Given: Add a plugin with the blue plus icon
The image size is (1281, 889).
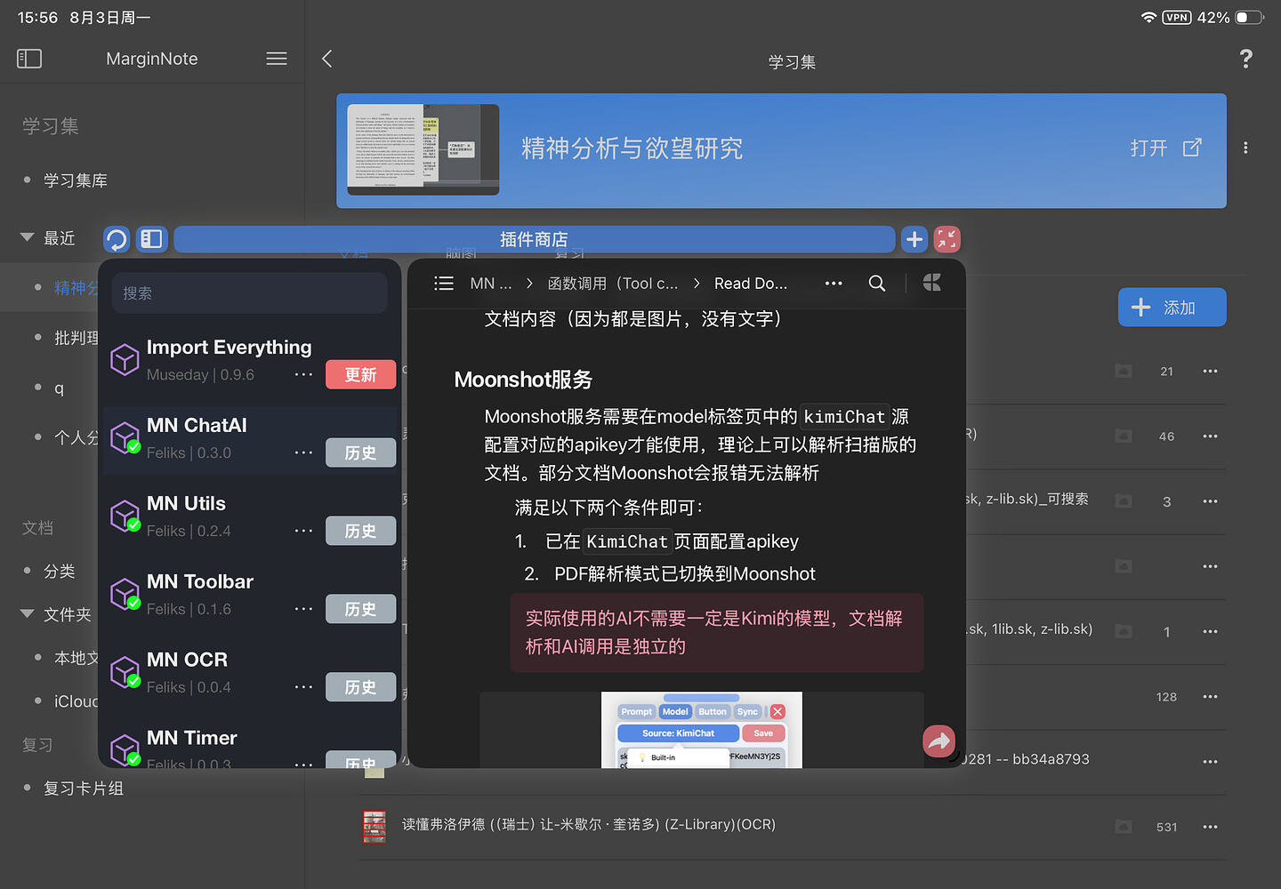Looking at the screenshot, I should point(914,239).
